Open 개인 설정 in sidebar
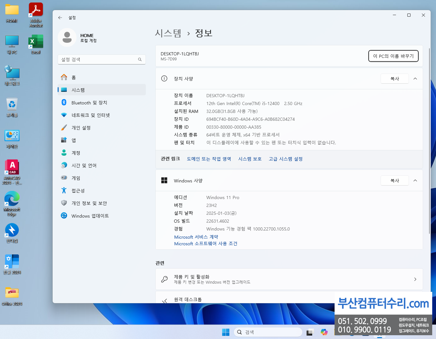 [102, 128]
